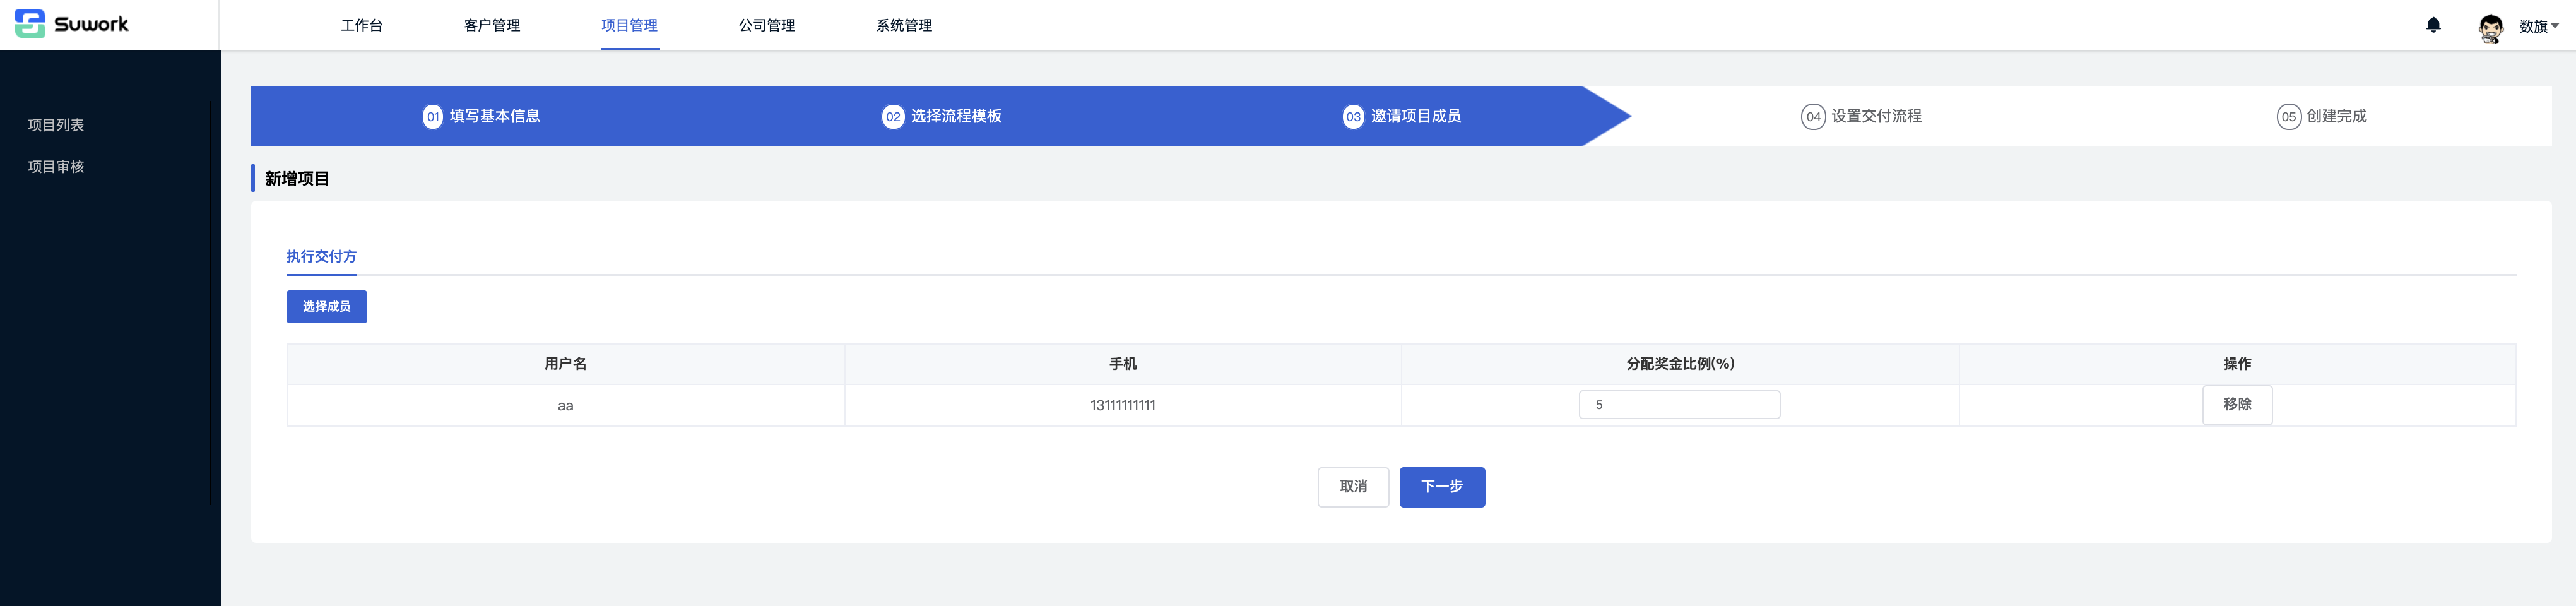The width and height of the screenshot is (2576, 606).
Task: Click the phone number 13111111111
Action: [1123, 405]
